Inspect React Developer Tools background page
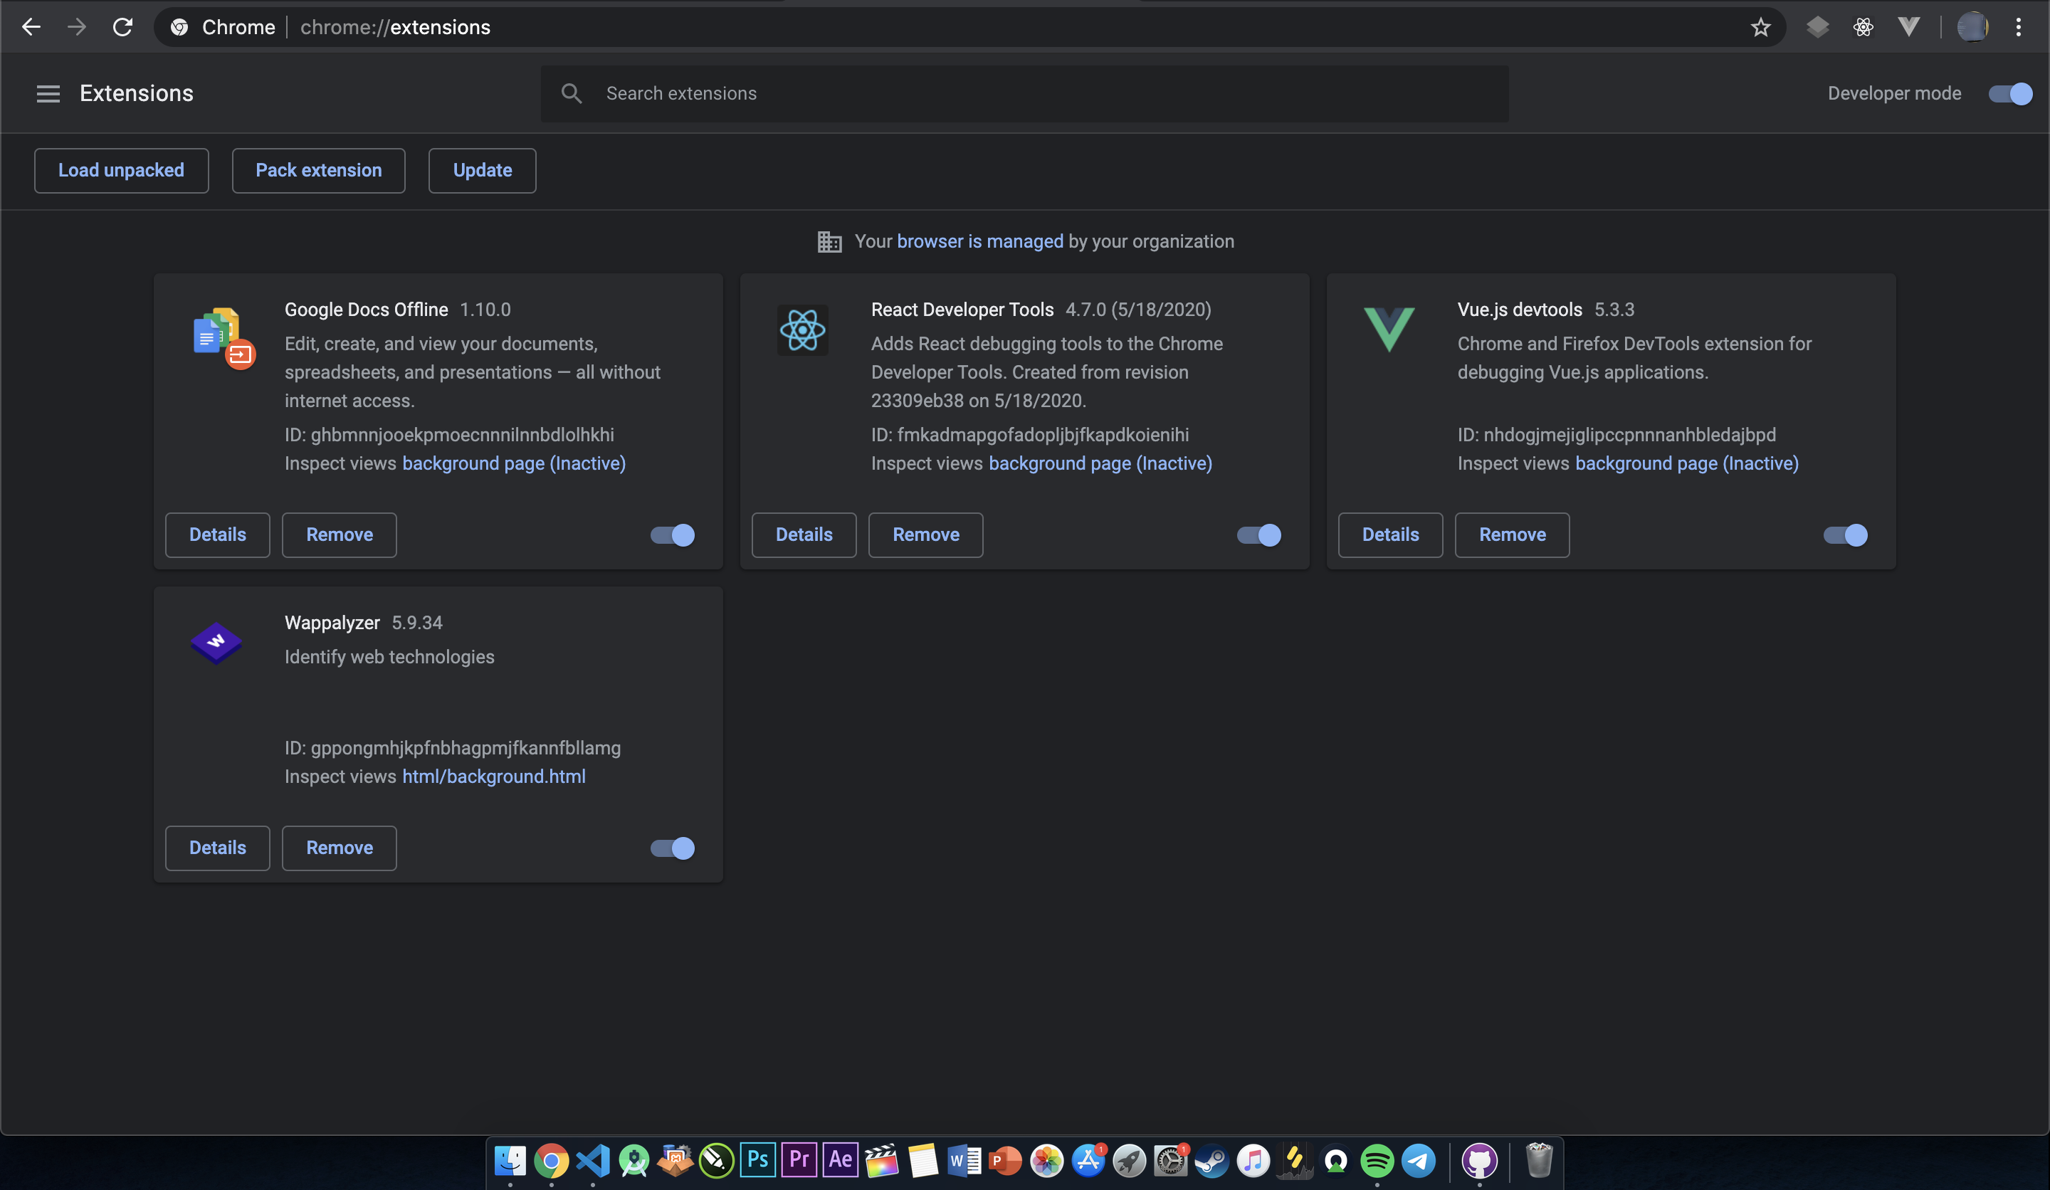The height and width of the screenshot is (1190, 2050). click(x=1100, y=463)
